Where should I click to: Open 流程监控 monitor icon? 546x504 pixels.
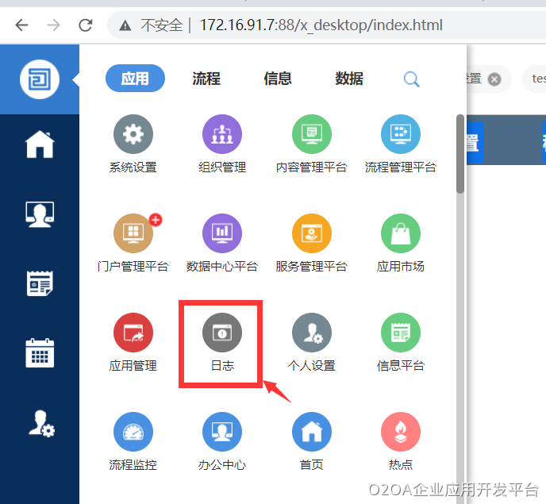(133, 433)
